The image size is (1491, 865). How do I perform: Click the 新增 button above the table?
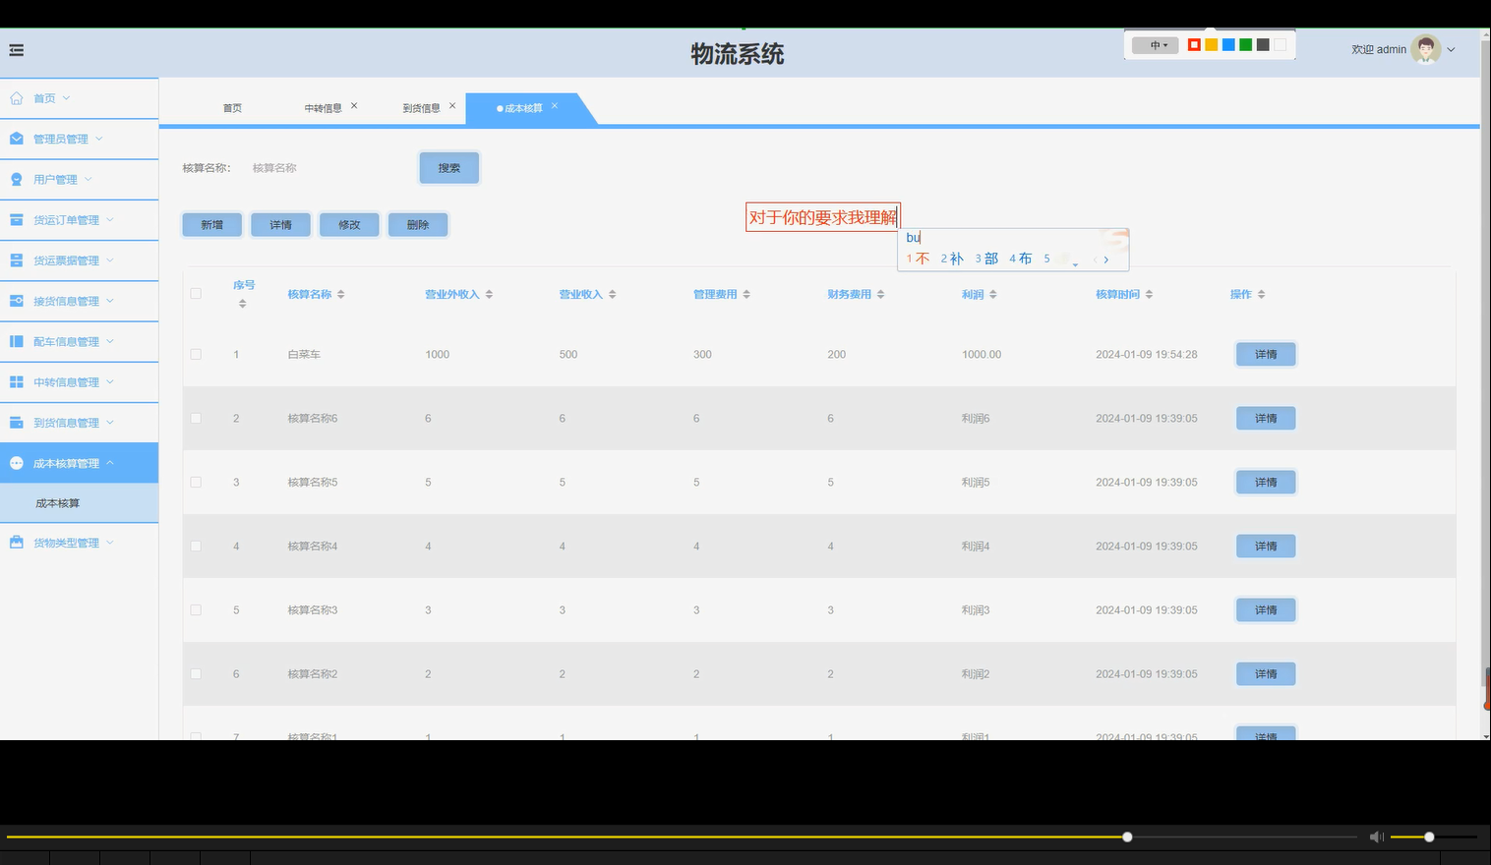(x=211, y=224)
